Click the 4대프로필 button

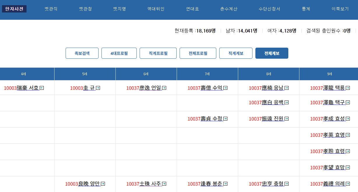[x=119, y=53]
